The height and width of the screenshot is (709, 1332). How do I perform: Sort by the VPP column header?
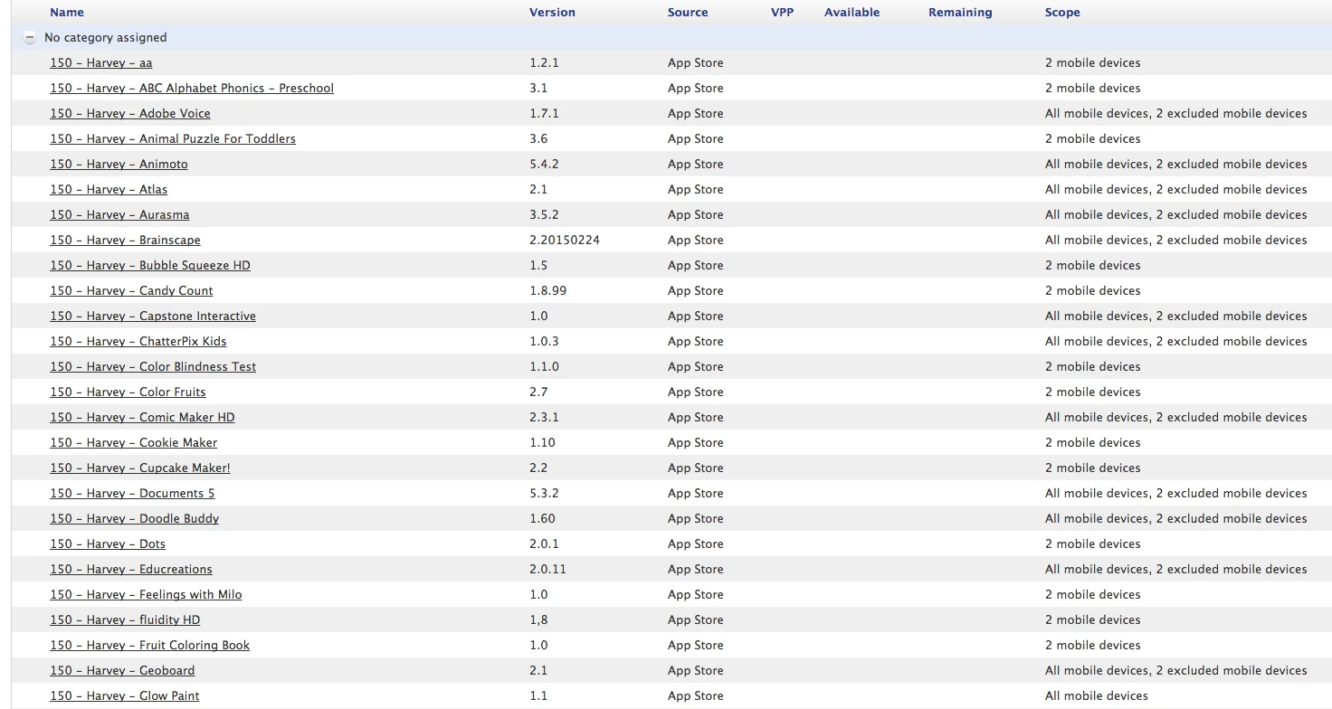pyautogui.click(x=782, y=13)
